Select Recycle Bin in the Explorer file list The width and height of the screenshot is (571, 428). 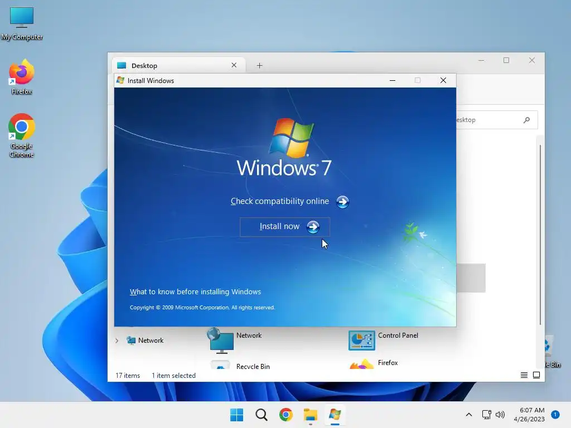click(240, 364)
